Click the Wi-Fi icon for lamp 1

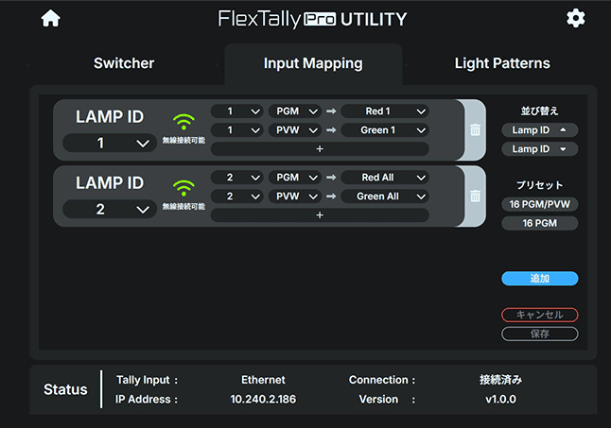click(183, 122)
